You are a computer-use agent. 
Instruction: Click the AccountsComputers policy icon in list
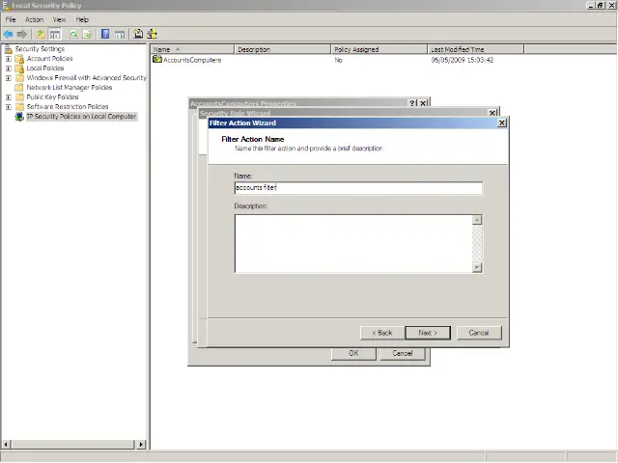point(157,60)
